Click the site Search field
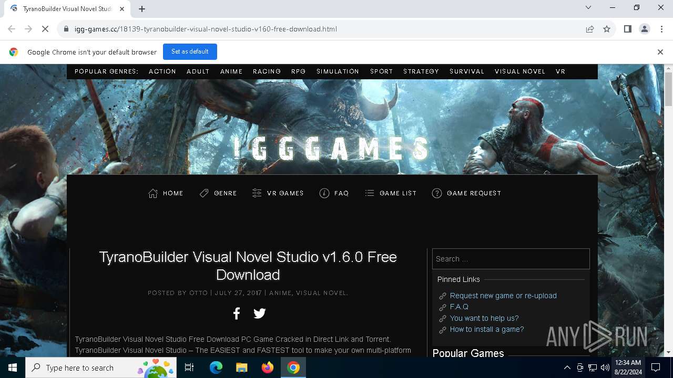673x378 pixels. (511, 259)
